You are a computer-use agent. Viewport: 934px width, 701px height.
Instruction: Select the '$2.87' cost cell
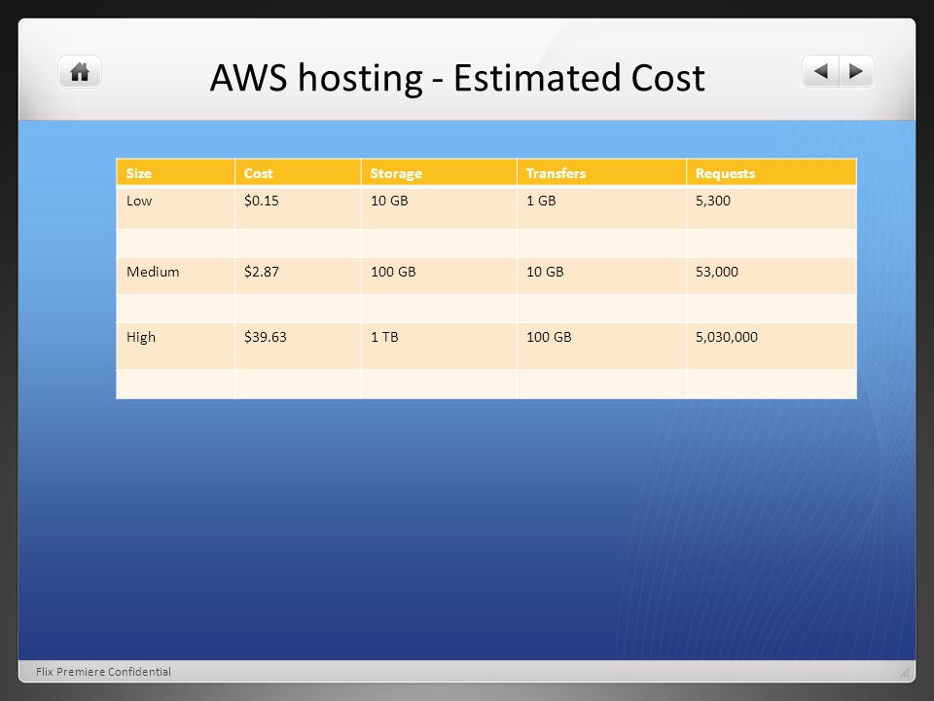(298, 276)
